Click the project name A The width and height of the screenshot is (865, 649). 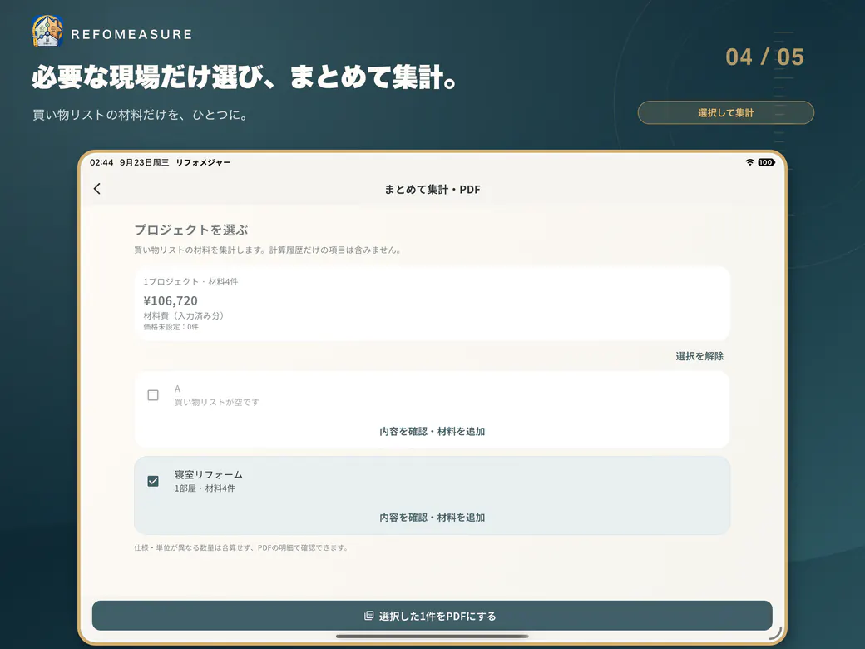178,389
